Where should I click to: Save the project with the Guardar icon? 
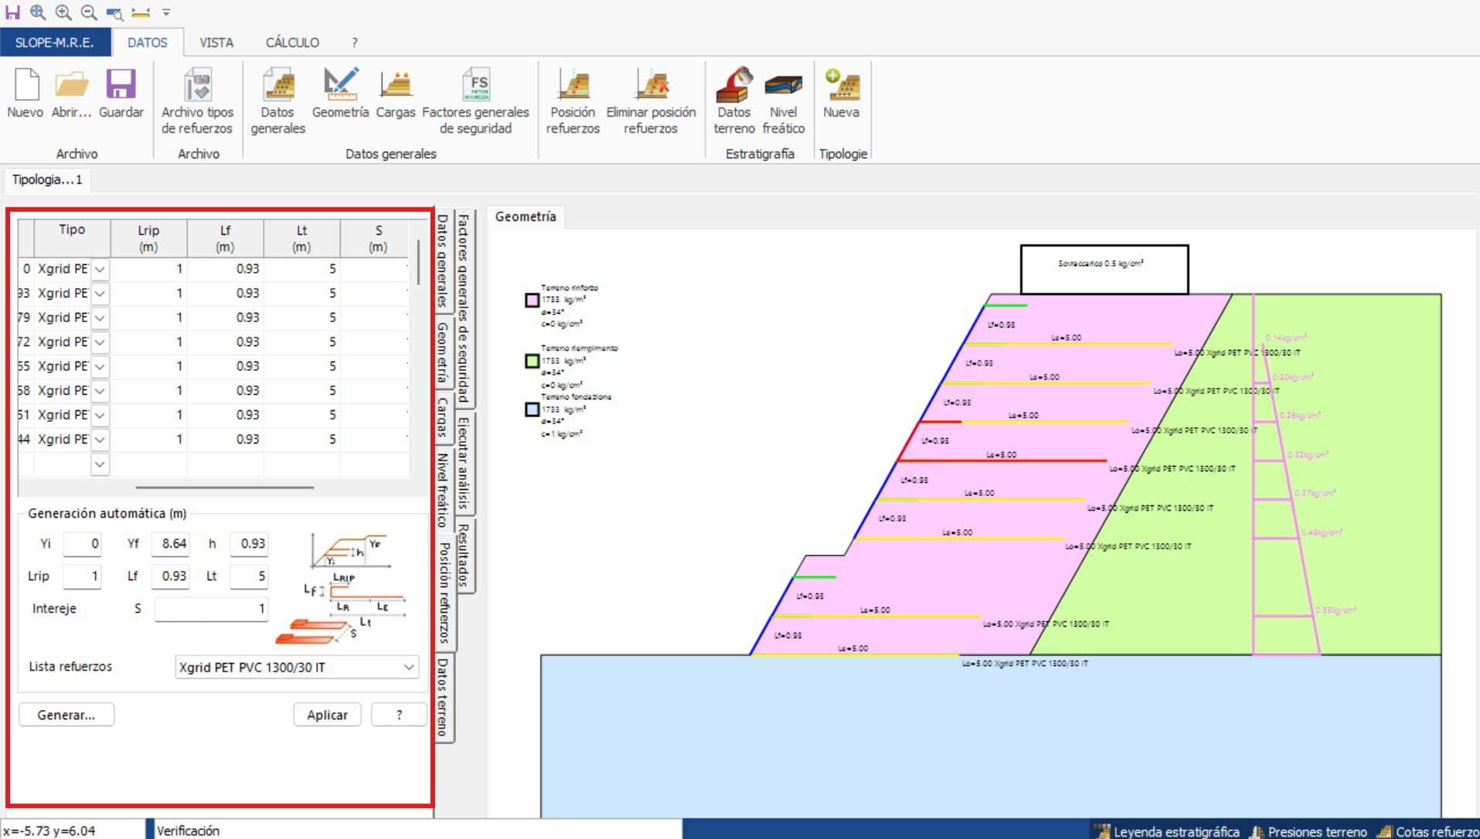pyautogui.click(x=121, y=86)
